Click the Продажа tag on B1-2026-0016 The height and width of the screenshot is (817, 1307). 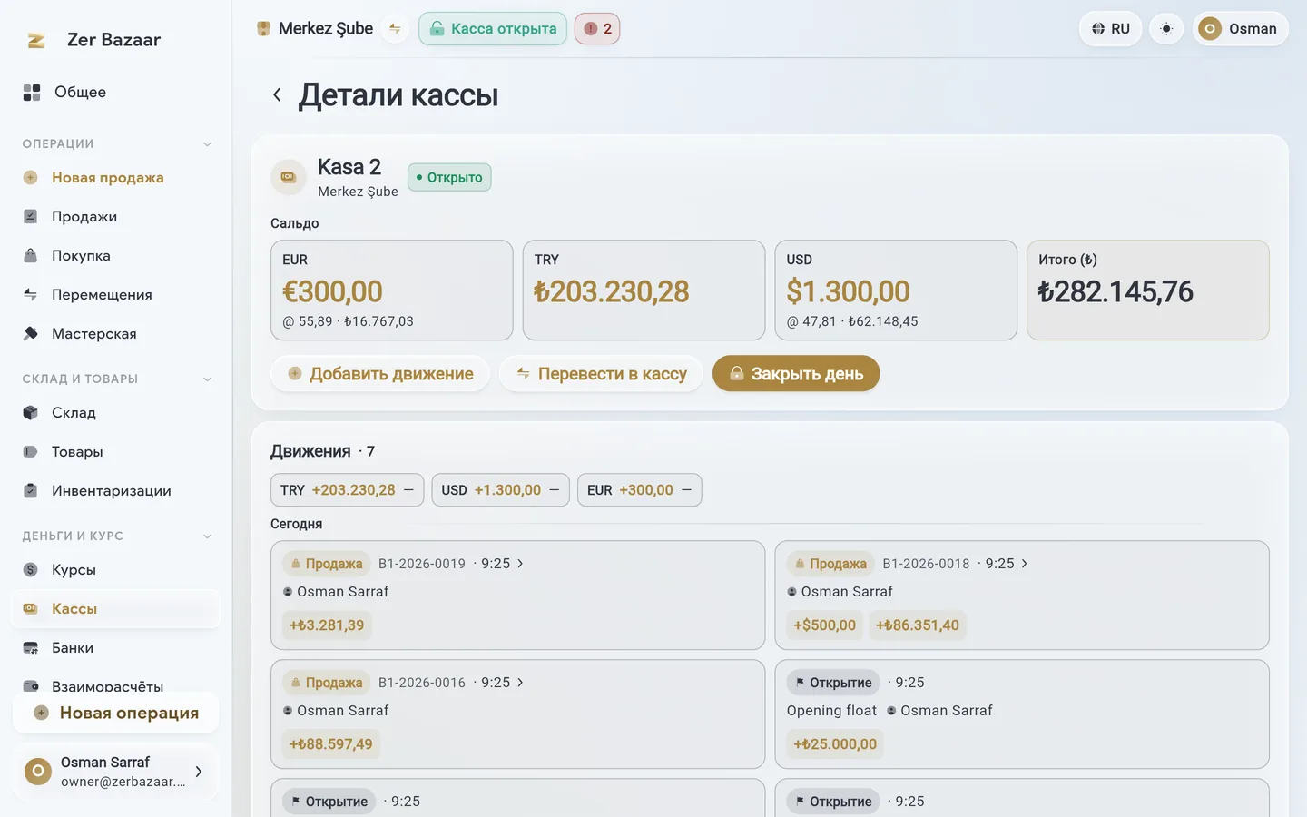click(327, 683)
